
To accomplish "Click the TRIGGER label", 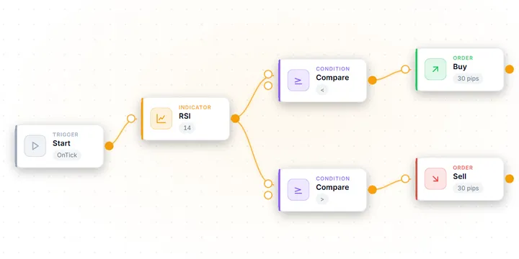I will point(66,135).
